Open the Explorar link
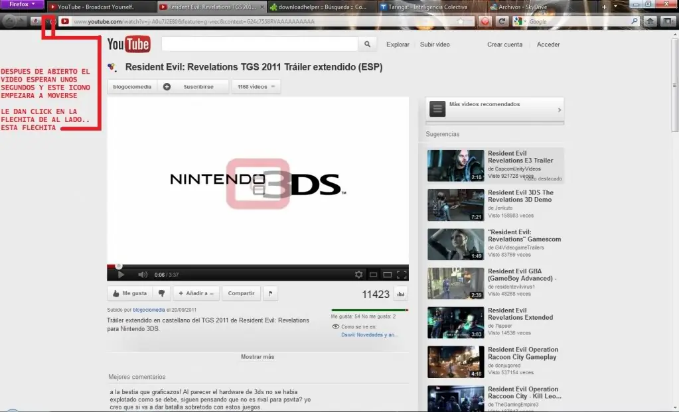Image resolution: width=679 pixels, height=412 pixels. 398,44
